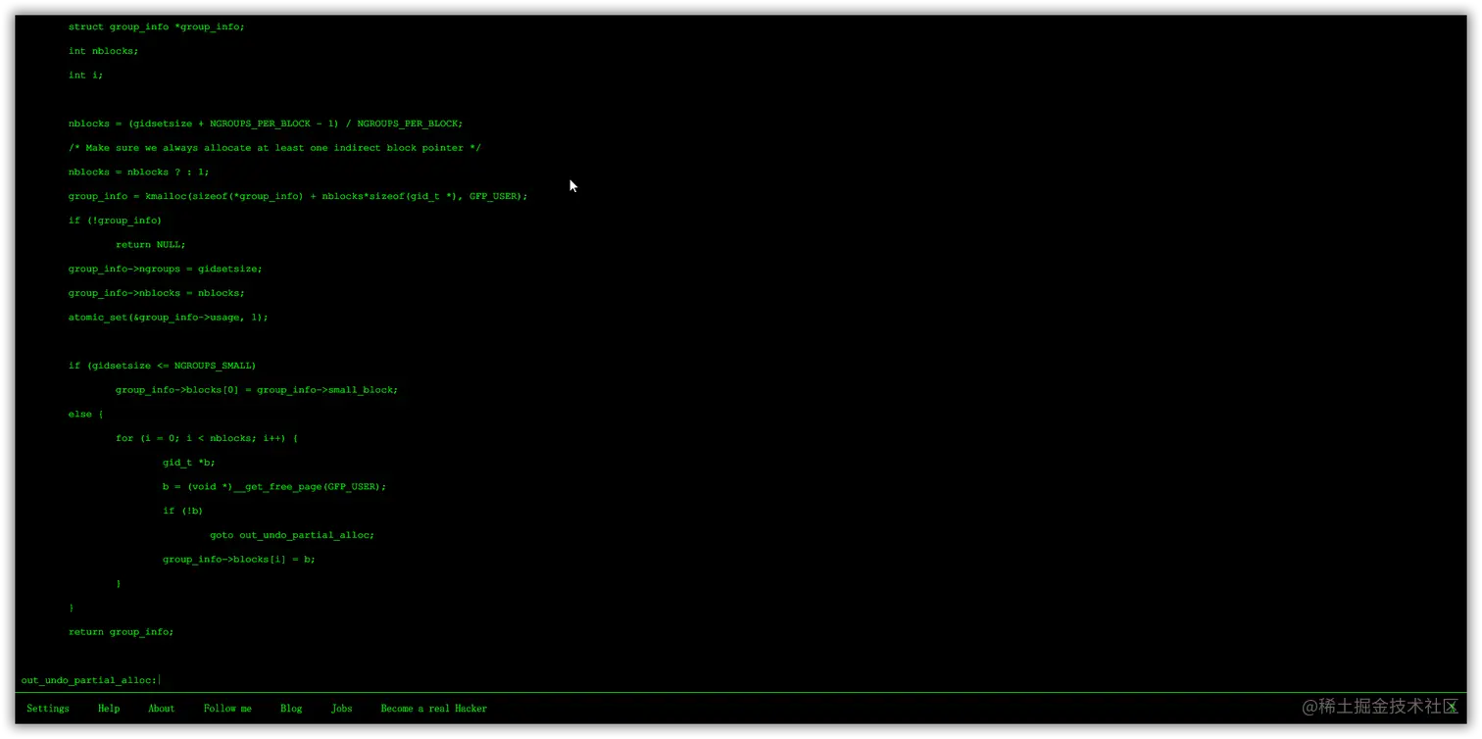Click the NGROUPS_PER_BLOCK calculation line

[265, 123]
